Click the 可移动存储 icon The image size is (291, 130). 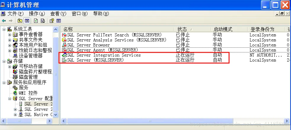tap(15, 67)
